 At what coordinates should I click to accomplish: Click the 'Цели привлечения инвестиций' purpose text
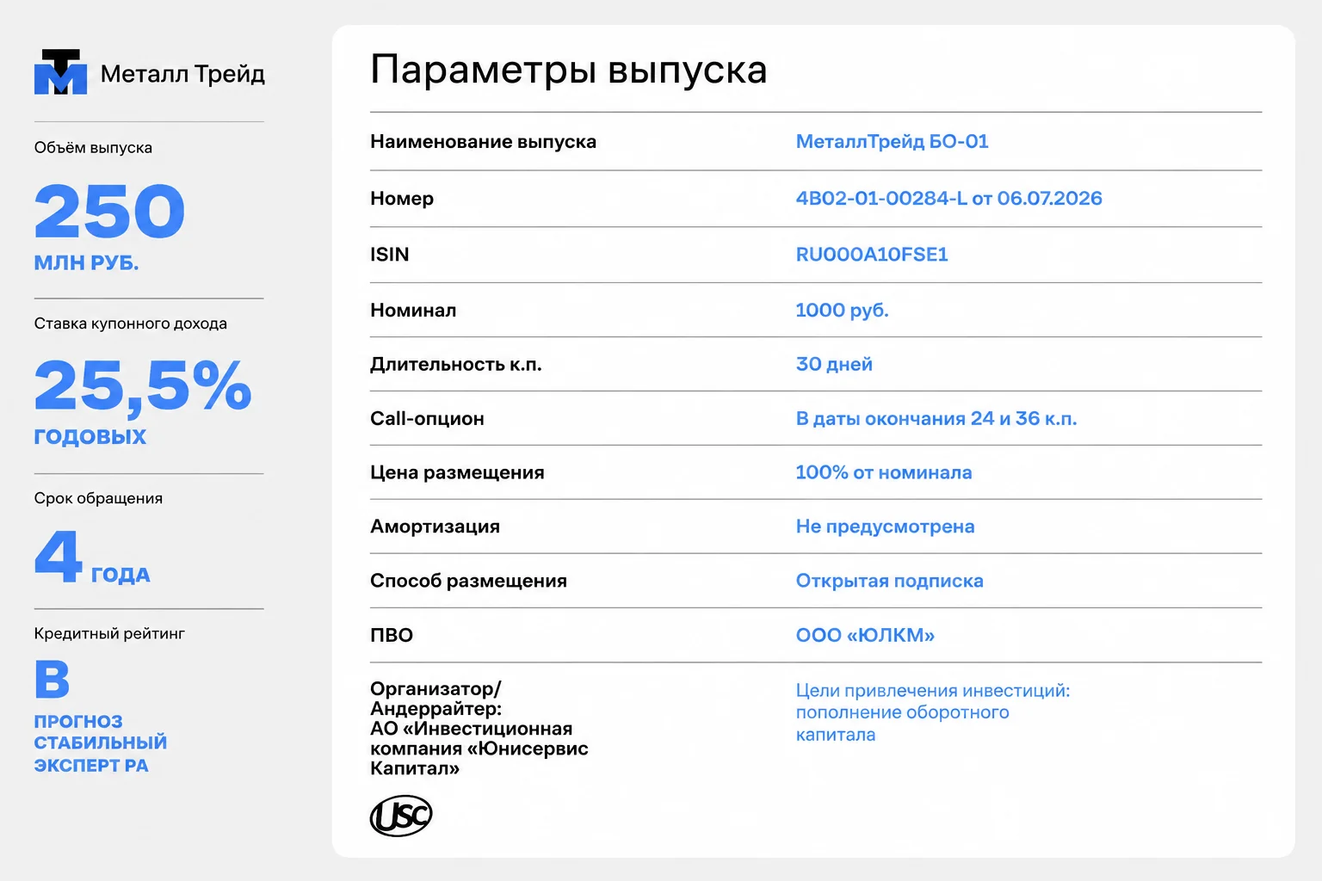[x=933, y=712]
